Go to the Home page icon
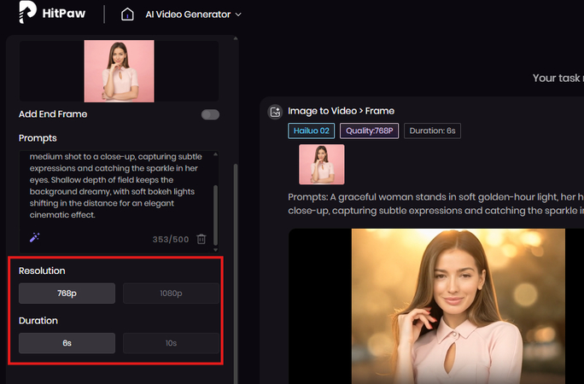This screenshot has width=584, height=384. [127, 15]
